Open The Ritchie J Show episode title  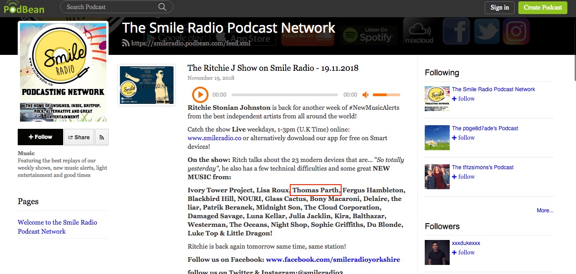pos(273,68)
